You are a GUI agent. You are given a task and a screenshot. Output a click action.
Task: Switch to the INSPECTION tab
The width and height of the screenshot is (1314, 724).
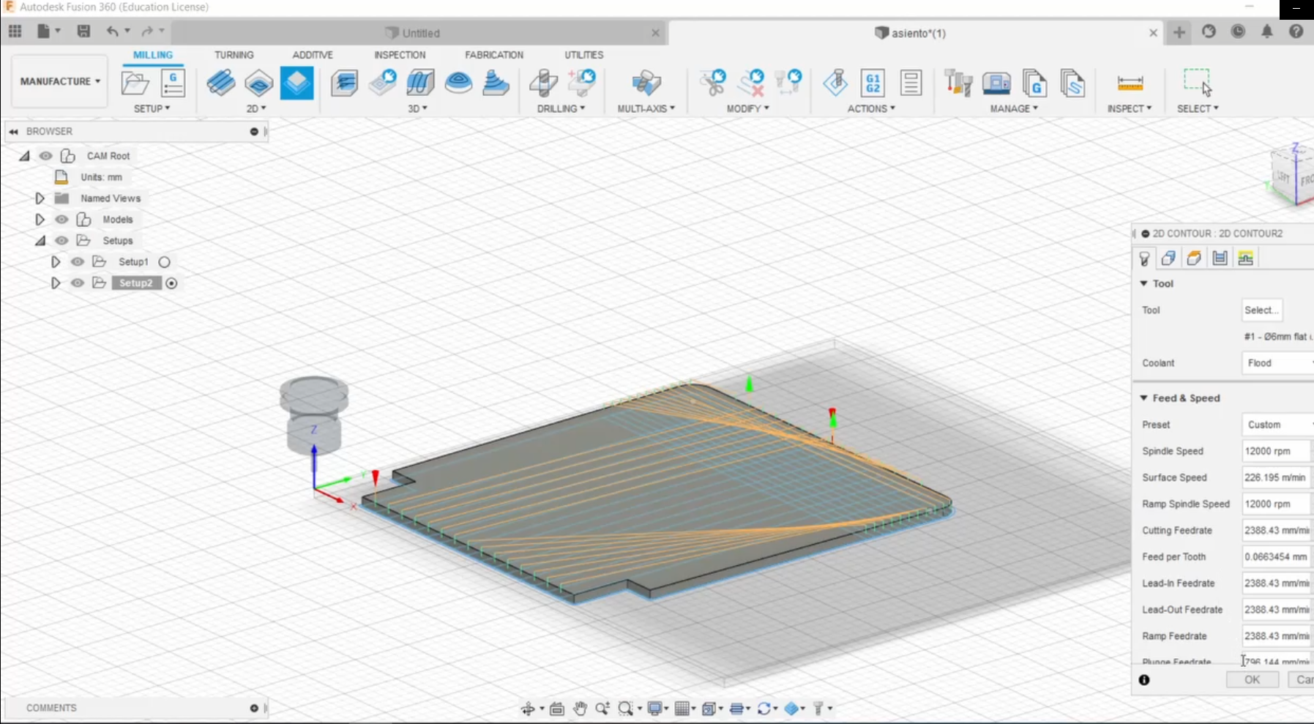[x=400, y=55]
